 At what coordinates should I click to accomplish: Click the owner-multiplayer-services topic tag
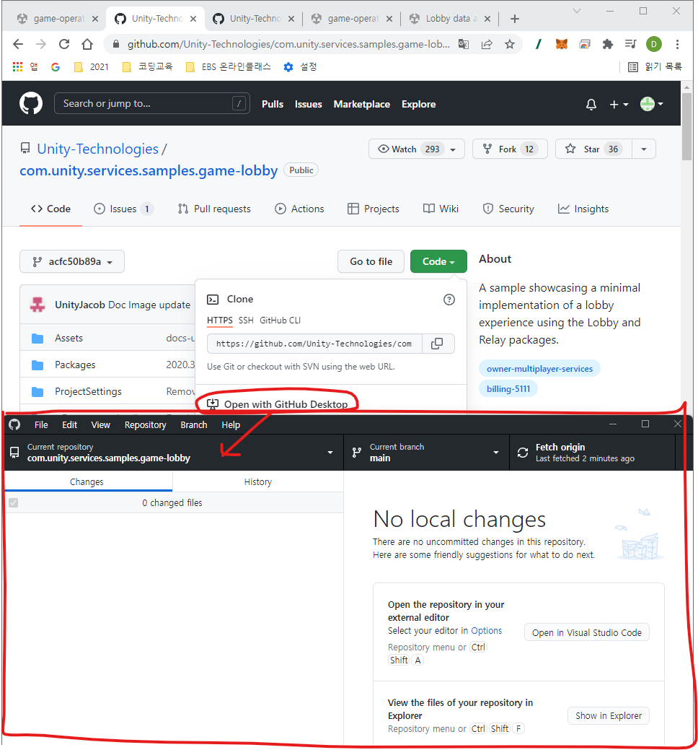[539, 369]
